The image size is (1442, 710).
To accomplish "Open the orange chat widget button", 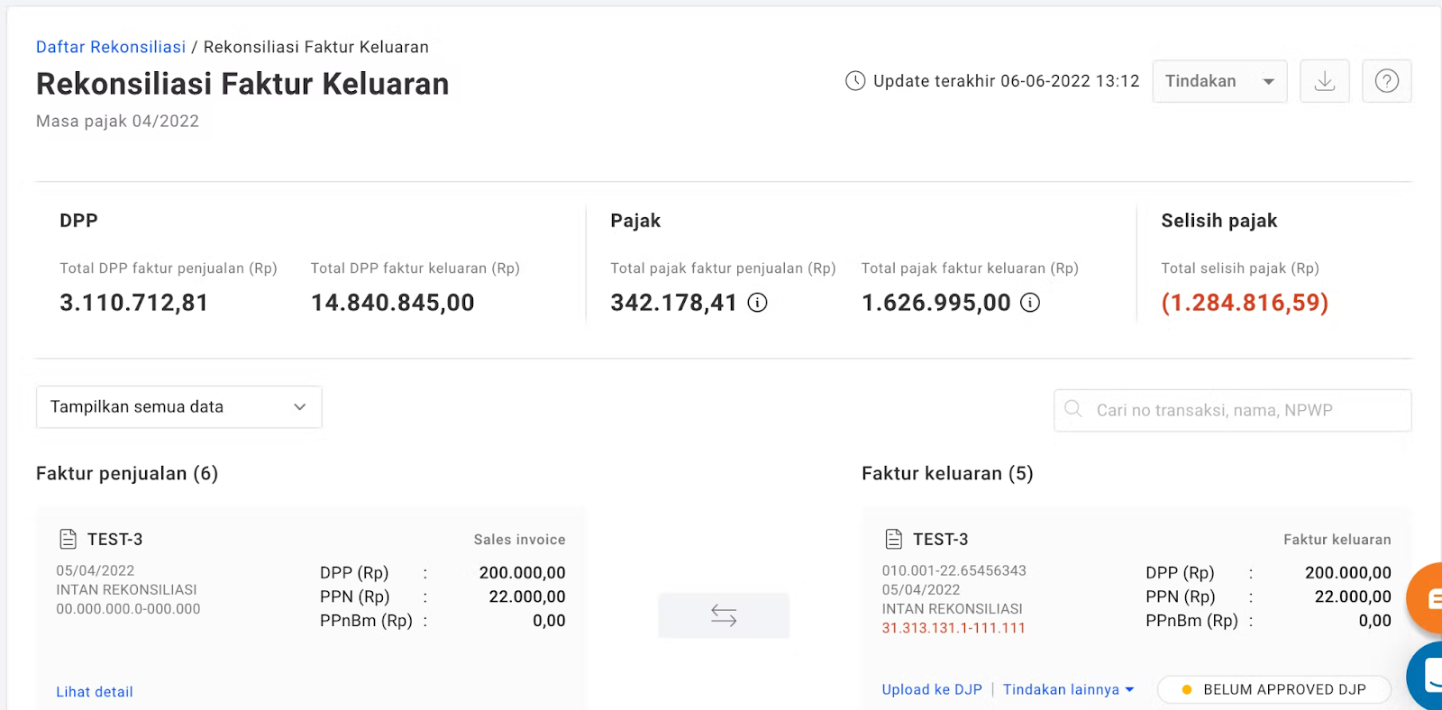I will (x=1427, y=598).
